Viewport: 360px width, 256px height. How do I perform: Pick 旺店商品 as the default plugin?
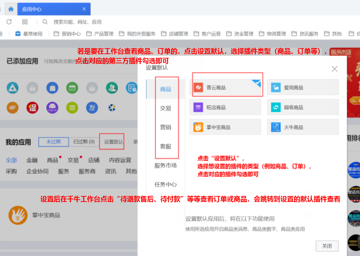pyautogui.click(x=227, y=107)
